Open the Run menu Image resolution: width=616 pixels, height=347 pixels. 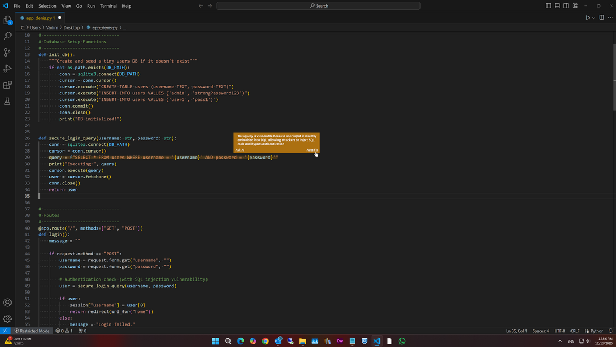[x=91, y=6]
